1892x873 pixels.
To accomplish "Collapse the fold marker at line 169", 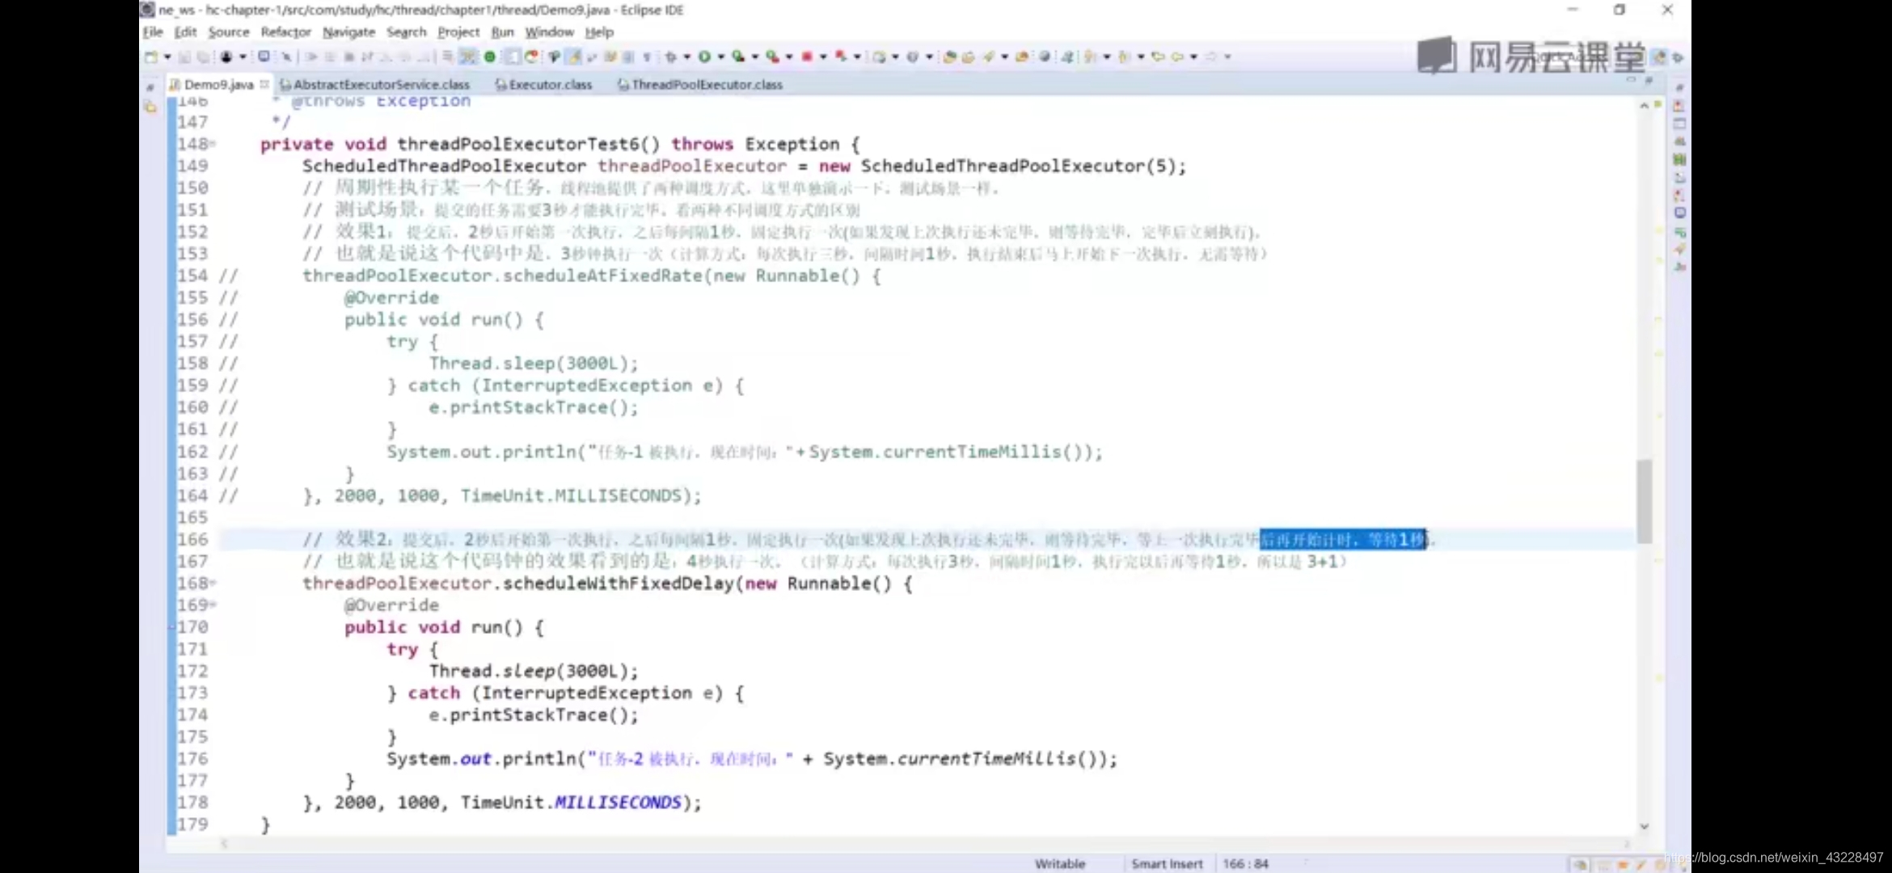I will coord(213,605).
